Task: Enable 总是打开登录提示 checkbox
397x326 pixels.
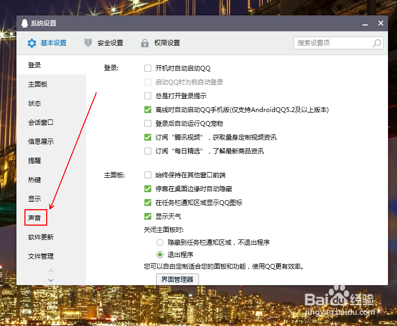Action: click(x=148, y=96)
